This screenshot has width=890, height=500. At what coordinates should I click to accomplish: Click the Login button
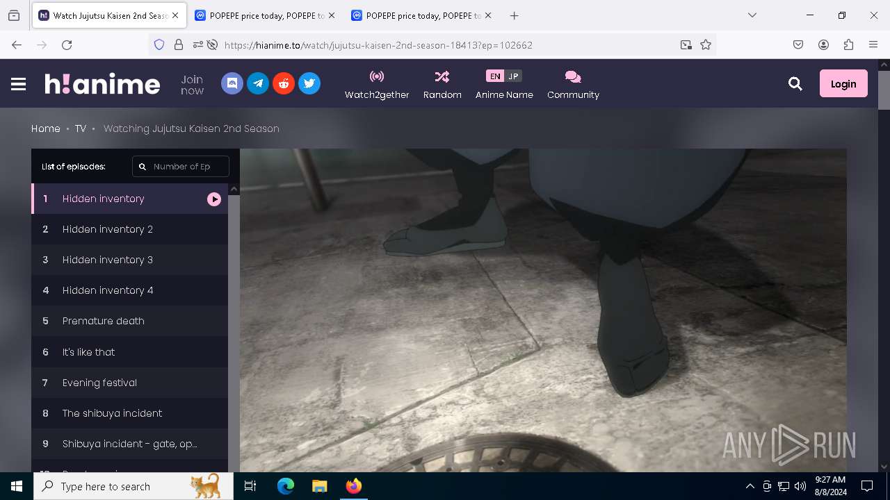pyautogui.click(x=843, y=84)
